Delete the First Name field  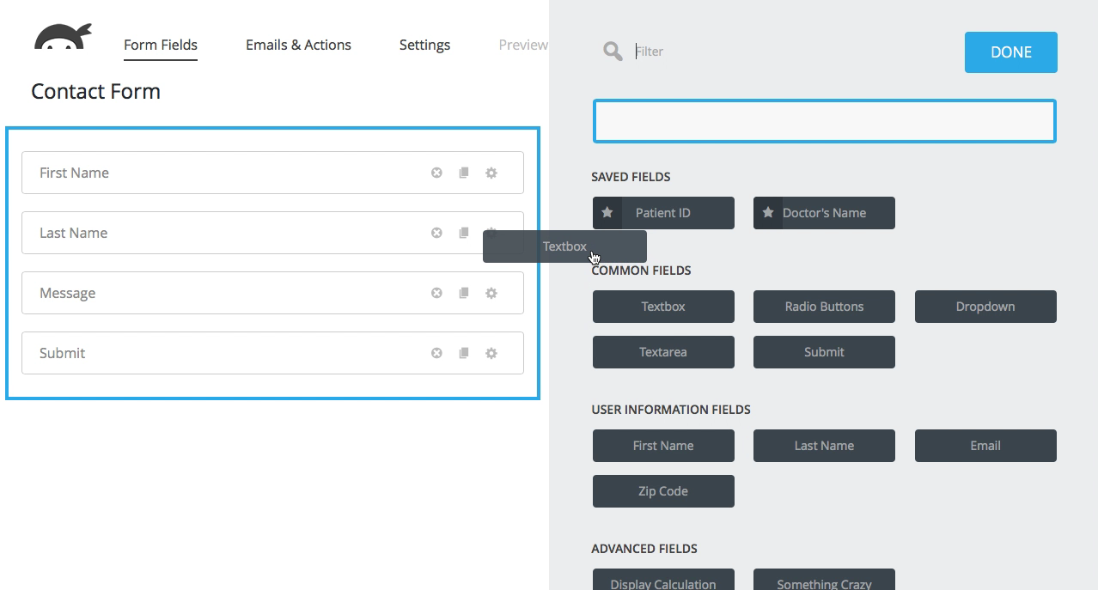[436, 173]
